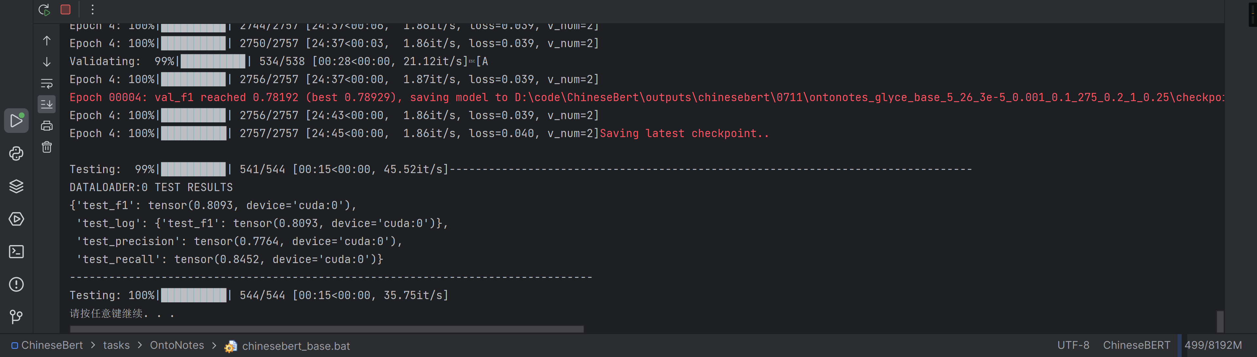Image resolution: width=1257 pixels, height=357 pixels.
Task: Select tasks folder in breadcrumb
Action: click(x=116, y=345)
